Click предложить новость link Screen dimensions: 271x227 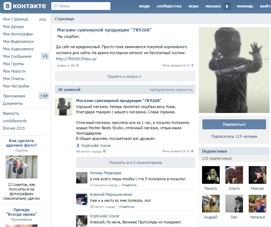click(171, 90)
